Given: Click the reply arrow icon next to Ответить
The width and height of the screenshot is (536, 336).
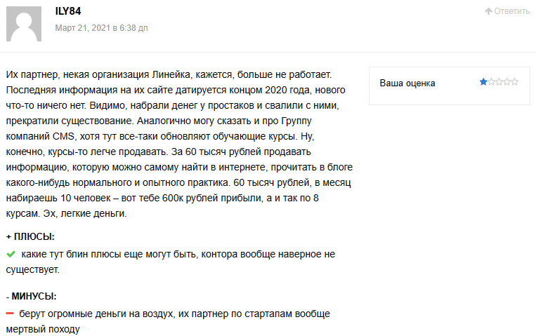Looking at the screenshot, I should click(x=488, y=11).
